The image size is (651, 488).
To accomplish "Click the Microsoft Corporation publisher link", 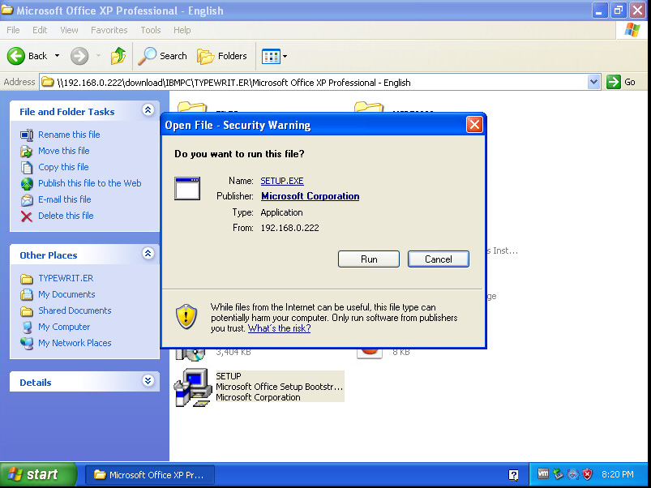I will point(311,196).
